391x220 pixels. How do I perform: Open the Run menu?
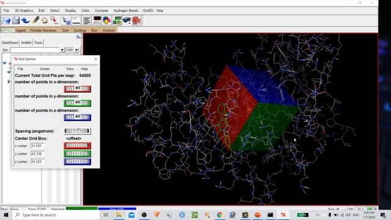94,30
